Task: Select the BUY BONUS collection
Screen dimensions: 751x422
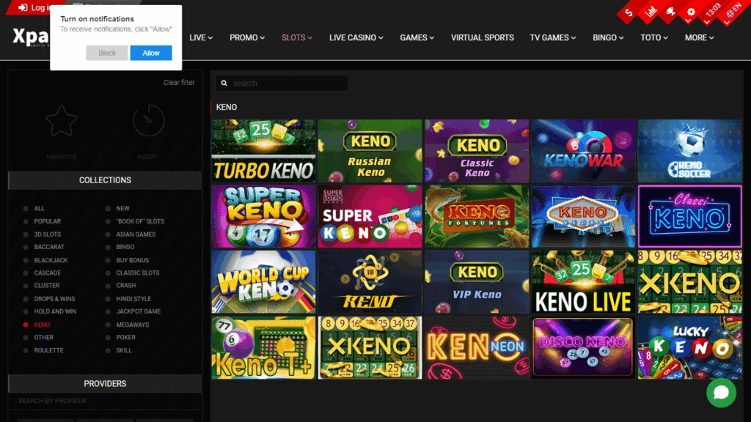Action: [x=132, y=260]
